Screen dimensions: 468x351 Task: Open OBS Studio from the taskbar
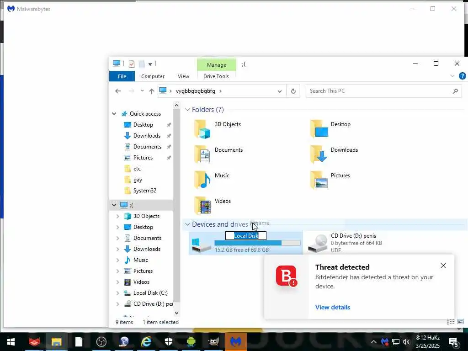click(x=101, y=342)
